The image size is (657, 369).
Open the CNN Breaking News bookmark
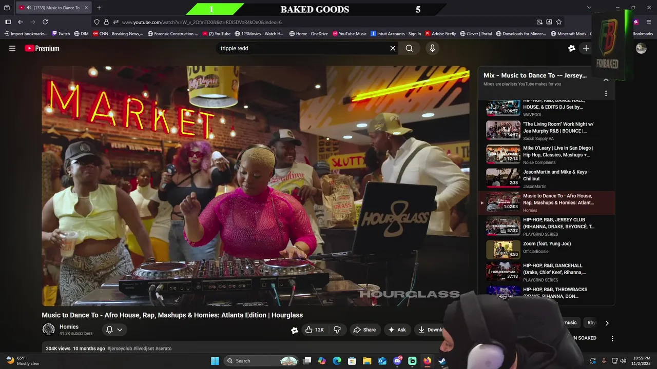coord(118,34)
